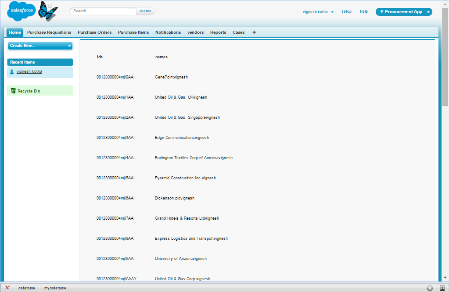This screenshot has width=449, height=292.
Task: Open Setup from the header
Action: (x=346, y=12)
